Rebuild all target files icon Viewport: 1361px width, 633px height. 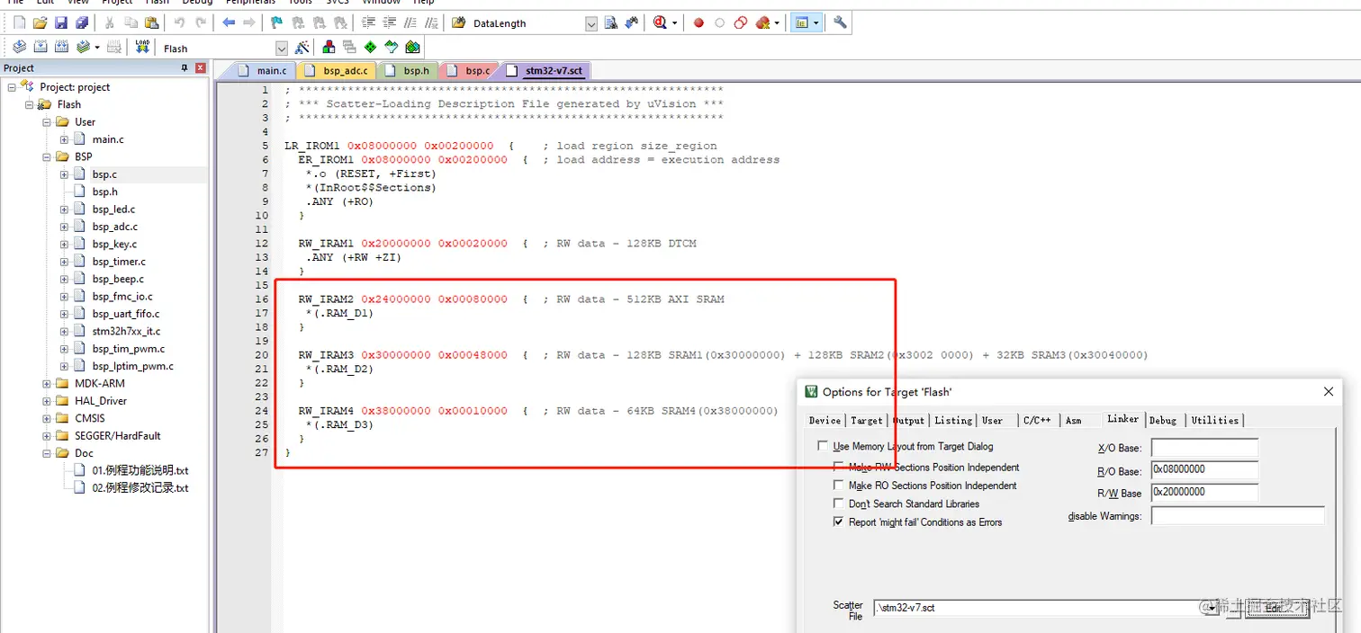(62, 48)
